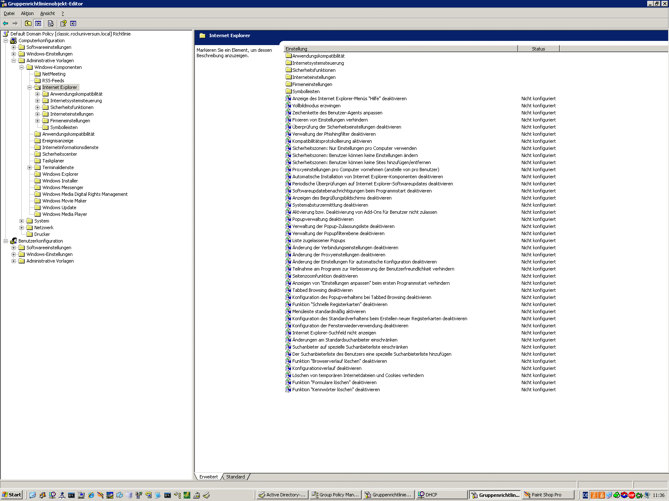This screenshot has height=501, width=669.
Task: Select Windows Messenger folder in the tree
Action: coord(63,187)
